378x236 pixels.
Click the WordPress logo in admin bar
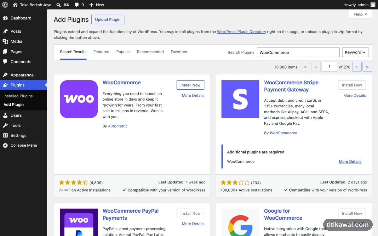(x=5, y=5)
